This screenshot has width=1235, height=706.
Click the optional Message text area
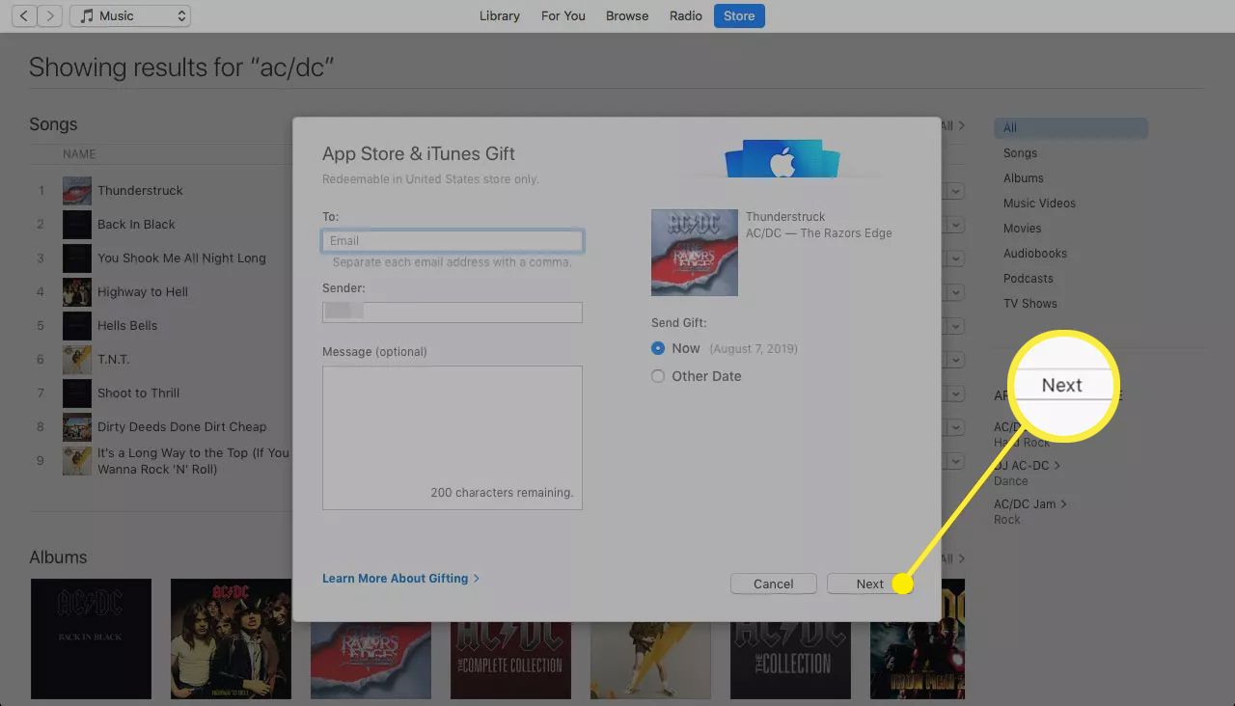point(453,437)
